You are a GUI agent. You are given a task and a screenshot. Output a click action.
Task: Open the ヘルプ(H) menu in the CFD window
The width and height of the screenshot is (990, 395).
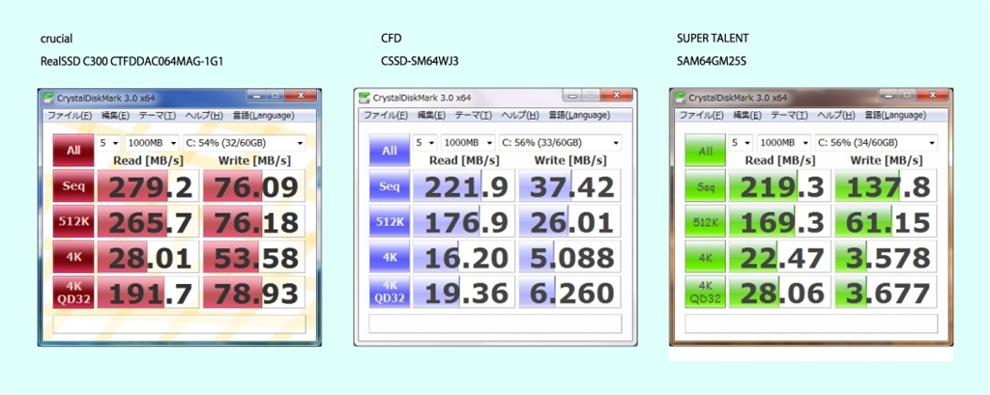pos(519,116)
